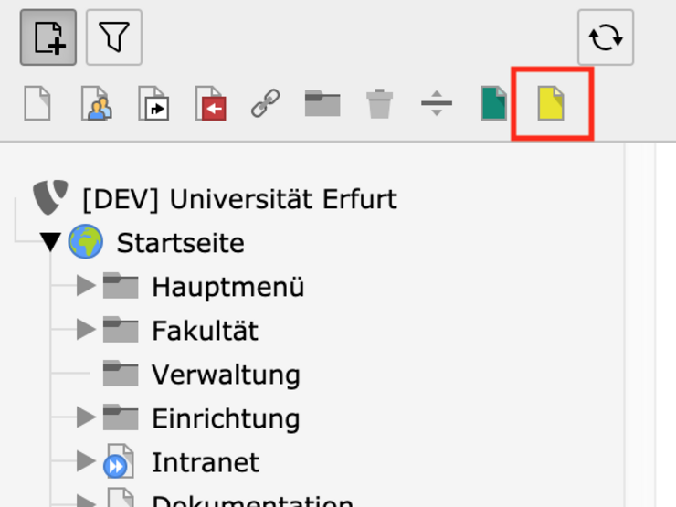Refresh the page tree
This screenshot has width=676, height=507.
tap(605, 37)
